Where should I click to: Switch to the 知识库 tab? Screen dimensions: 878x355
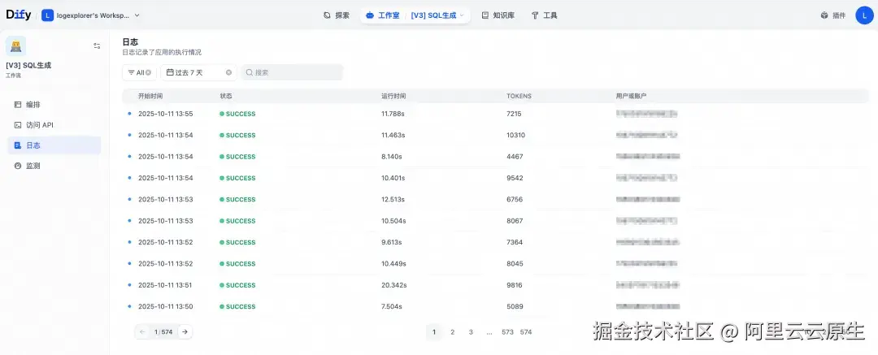click(x=498, y=15)
